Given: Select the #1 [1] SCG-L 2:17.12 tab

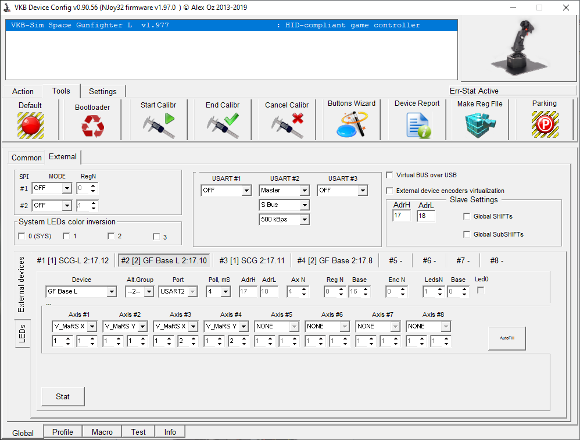Looking at the screenshot, I should (x=73, y=260).
